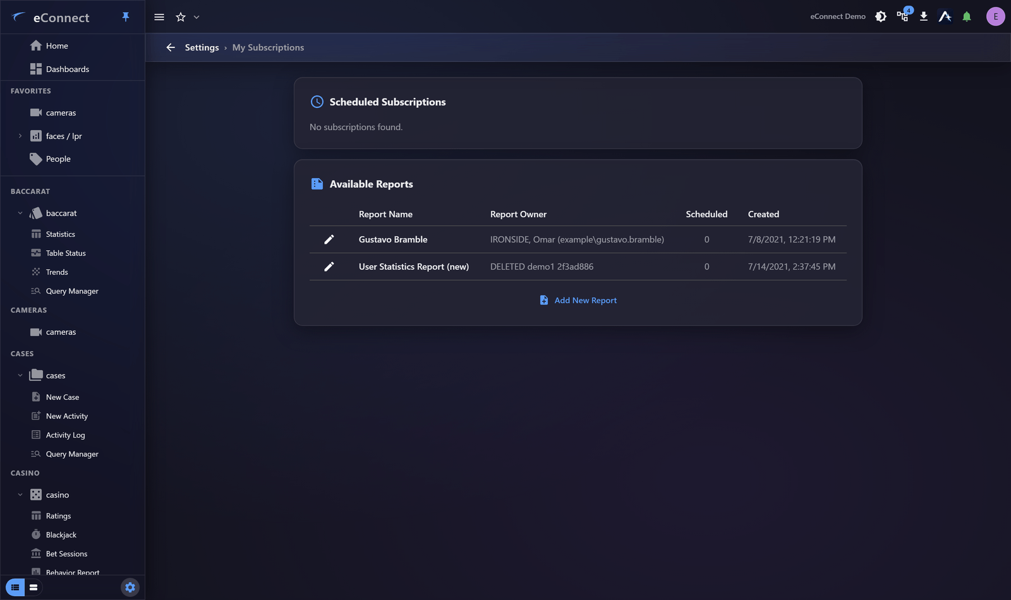
Task: Edit the Gustavo Bramble report
Action: 329,239
